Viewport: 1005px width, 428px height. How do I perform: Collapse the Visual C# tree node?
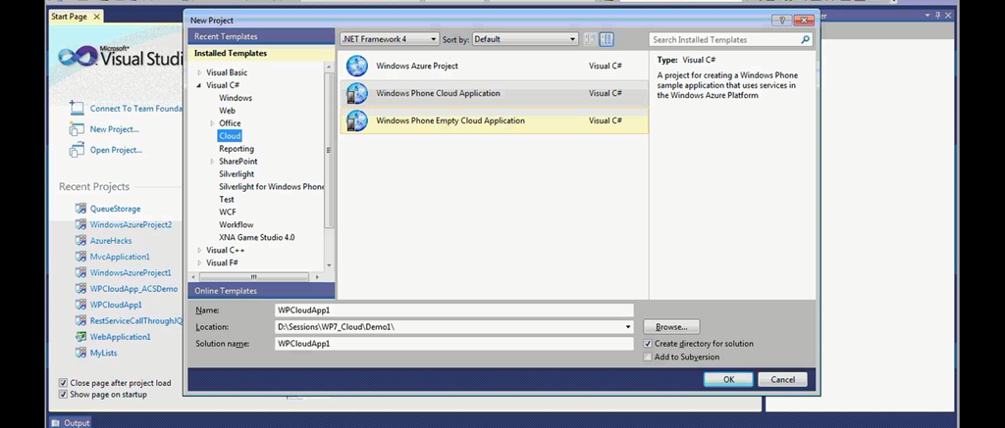(x=198, y=85)
